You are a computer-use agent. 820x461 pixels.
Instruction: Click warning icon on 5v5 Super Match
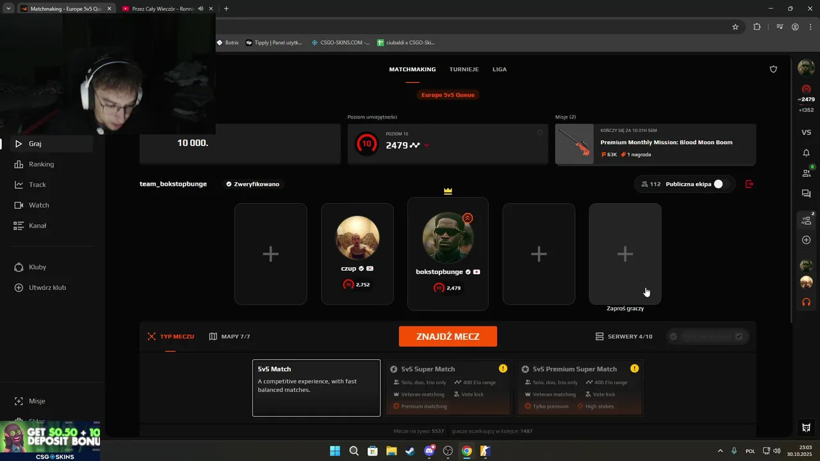[503, 369]
